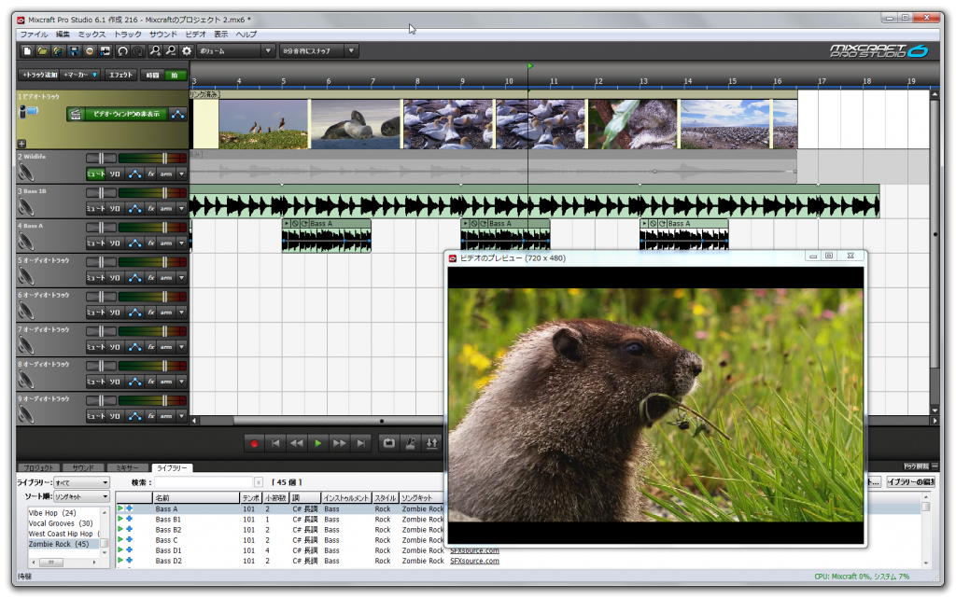This screenshot has width=956, height=598.
Task: Open the File menu
Action: tap(35, 35)
